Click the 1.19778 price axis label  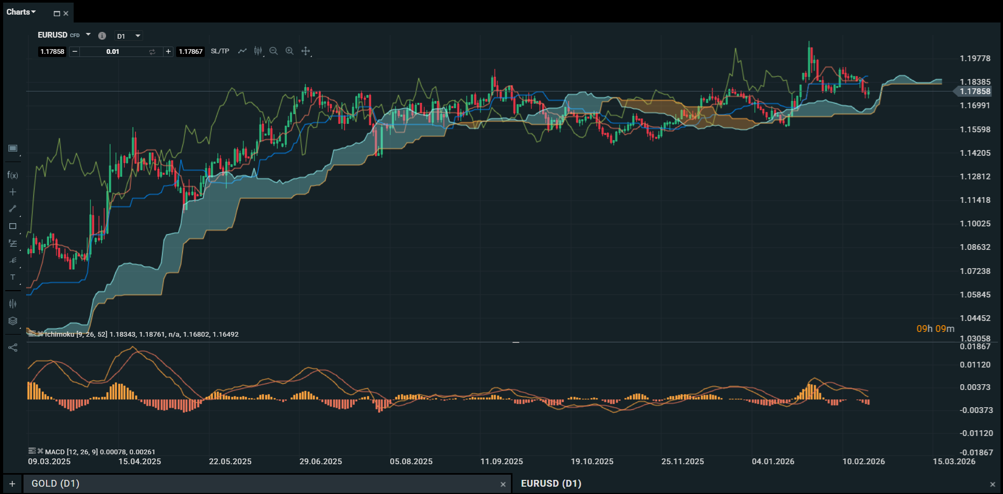975,59
